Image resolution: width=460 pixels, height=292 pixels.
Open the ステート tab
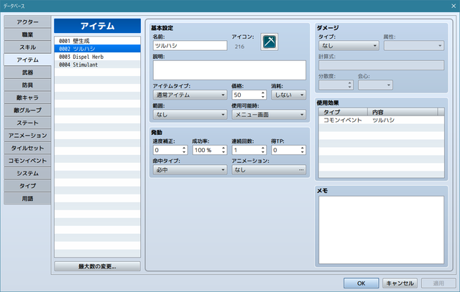[x=27, y=123]
